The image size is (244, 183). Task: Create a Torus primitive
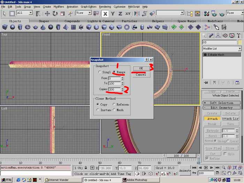tap(28, 27)
